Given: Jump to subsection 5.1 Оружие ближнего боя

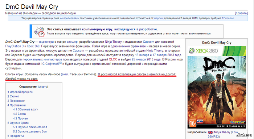Looking at the screenshot, I should coord(30,127).
